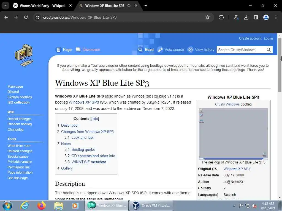Launch Internet Explorer from taskbar
This screenshot has height=211, width=282.
pos(25,206)
